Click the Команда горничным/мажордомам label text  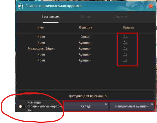(44, 106)
